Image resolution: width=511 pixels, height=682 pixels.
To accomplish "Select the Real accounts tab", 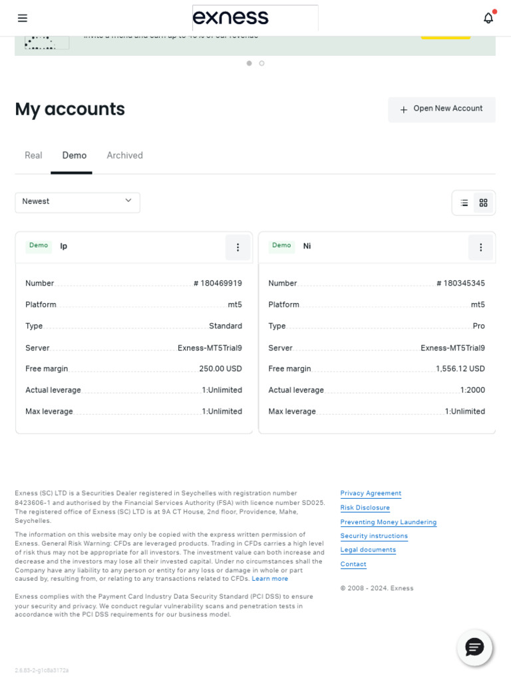I will point(33,156).
